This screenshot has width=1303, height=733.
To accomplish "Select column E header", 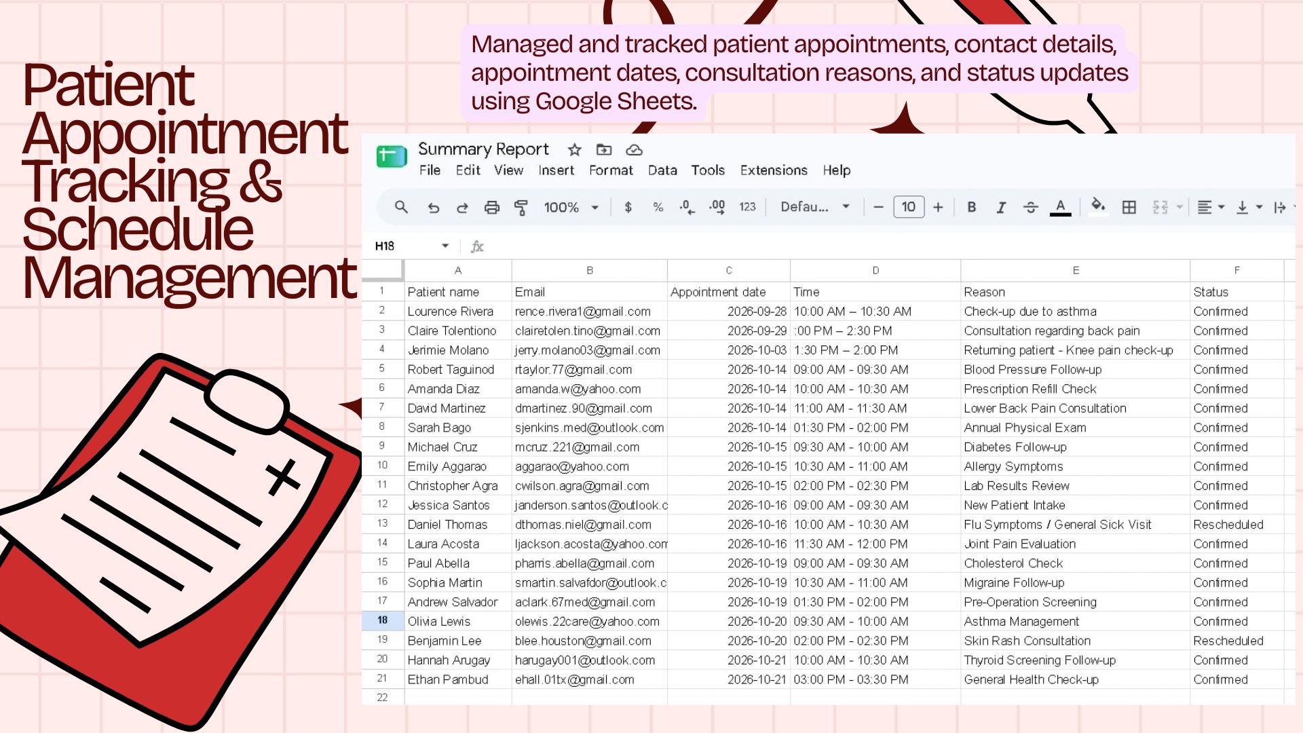I will point(1076,270).
